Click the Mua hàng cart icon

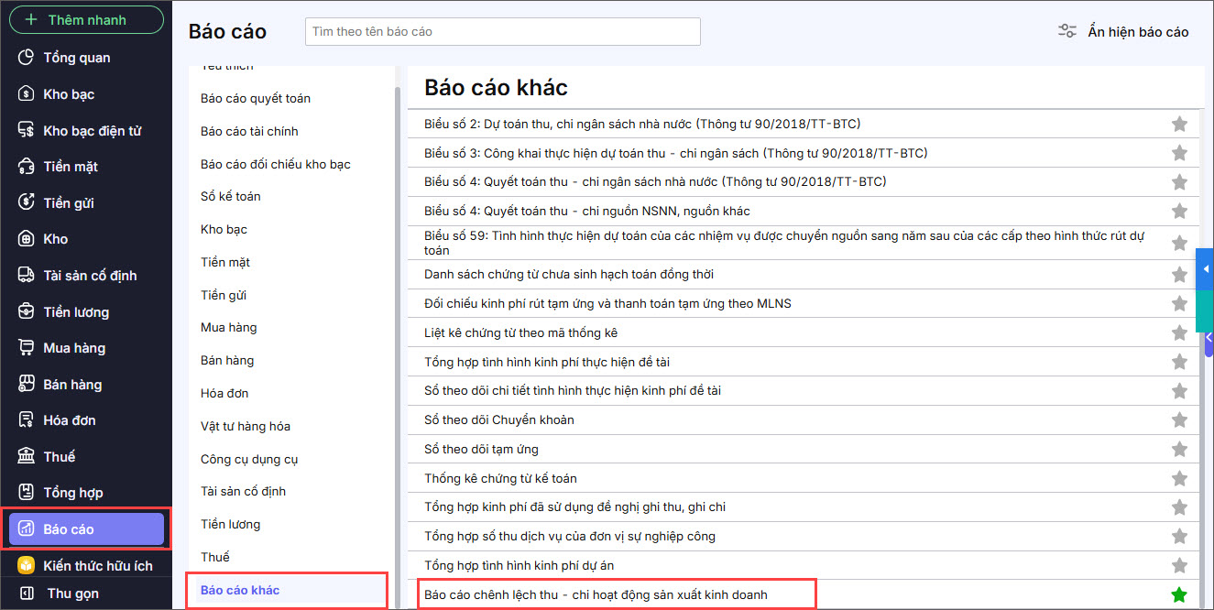pyautogui.click(x=27, y=348)
